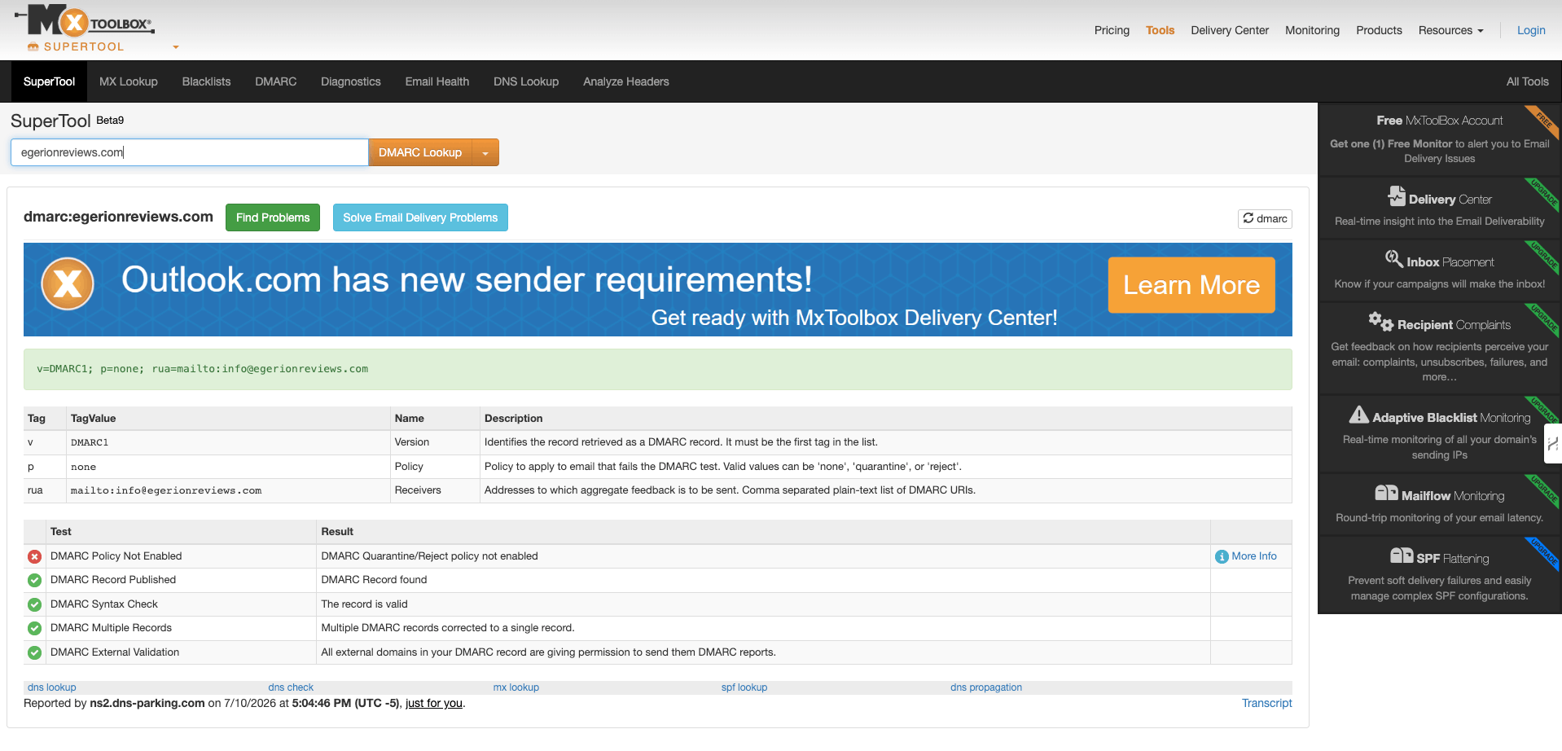Run the DMARC Lookup button
1562x751 pixels.
(x=420, y=152)
